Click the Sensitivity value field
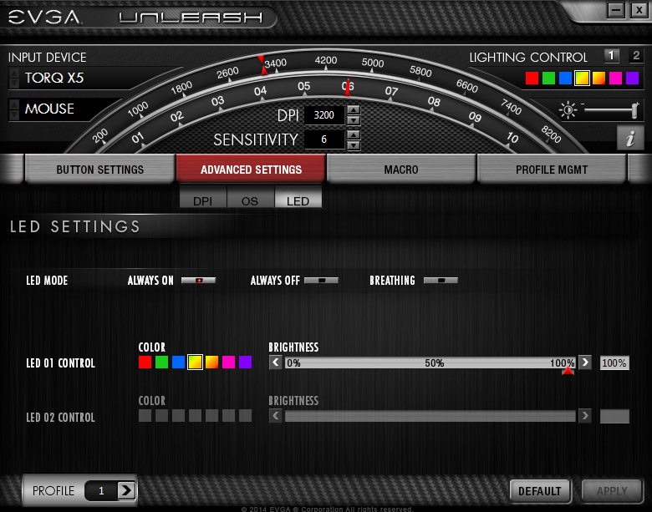 [x=324, y=139]
